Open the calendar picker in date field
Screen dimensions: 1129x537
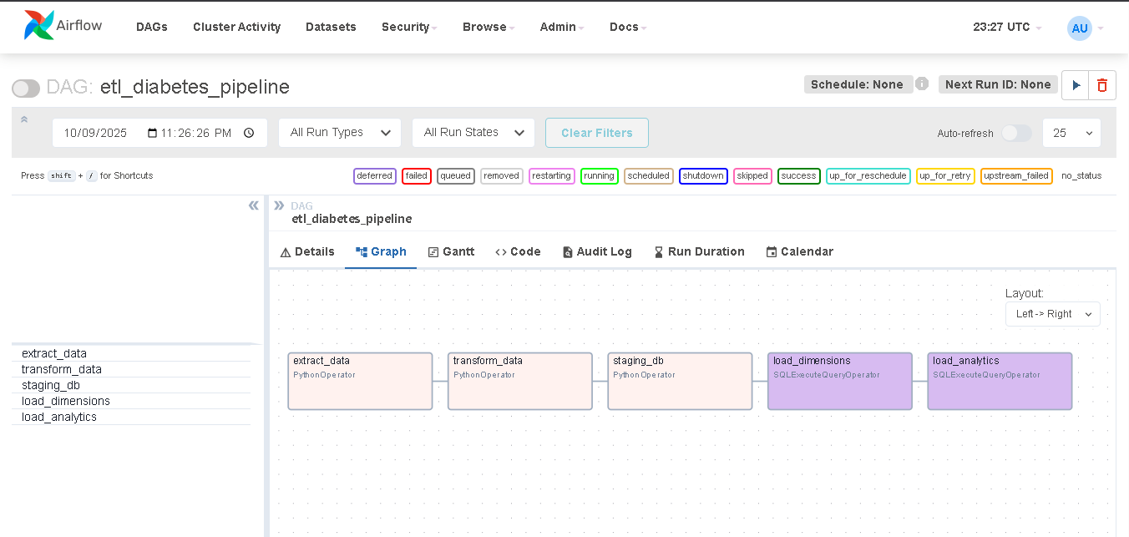pos(152,133)
